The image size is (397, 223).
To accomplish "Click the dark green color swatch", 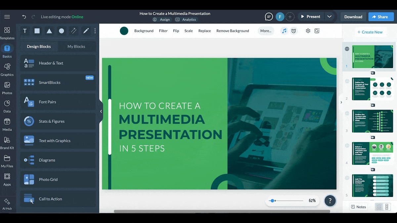I will pyautogui.click(x=124, y=31).
